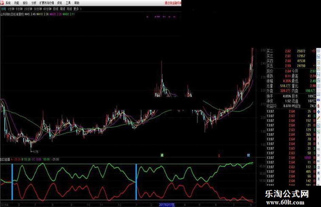Click the highlighted 2017/02/17 date label
This screenshot has width=321, height=207.
coord(167,205)
